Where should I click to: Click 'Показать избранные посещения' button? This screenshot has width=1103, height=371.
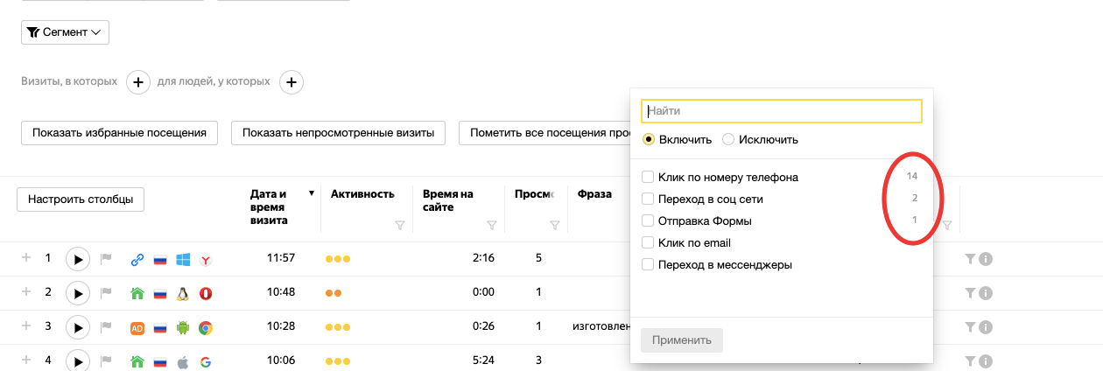tap(119, 133)
